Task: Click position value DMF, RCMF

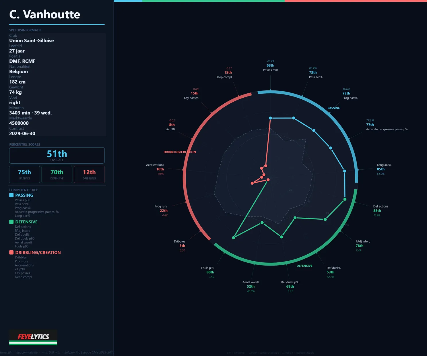Action: click(22, 61)
